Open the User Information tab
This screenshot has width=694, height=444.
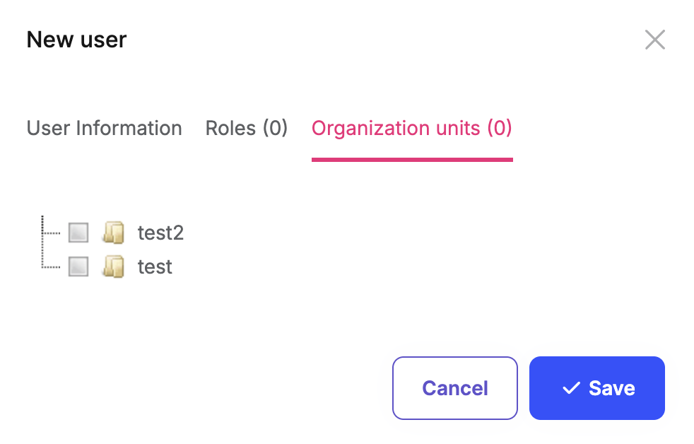point(104,128)
